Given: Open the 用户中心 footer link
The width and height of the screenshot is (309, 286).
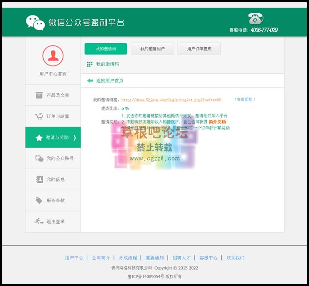Looking at the screenshot, I should pos(74,258).
